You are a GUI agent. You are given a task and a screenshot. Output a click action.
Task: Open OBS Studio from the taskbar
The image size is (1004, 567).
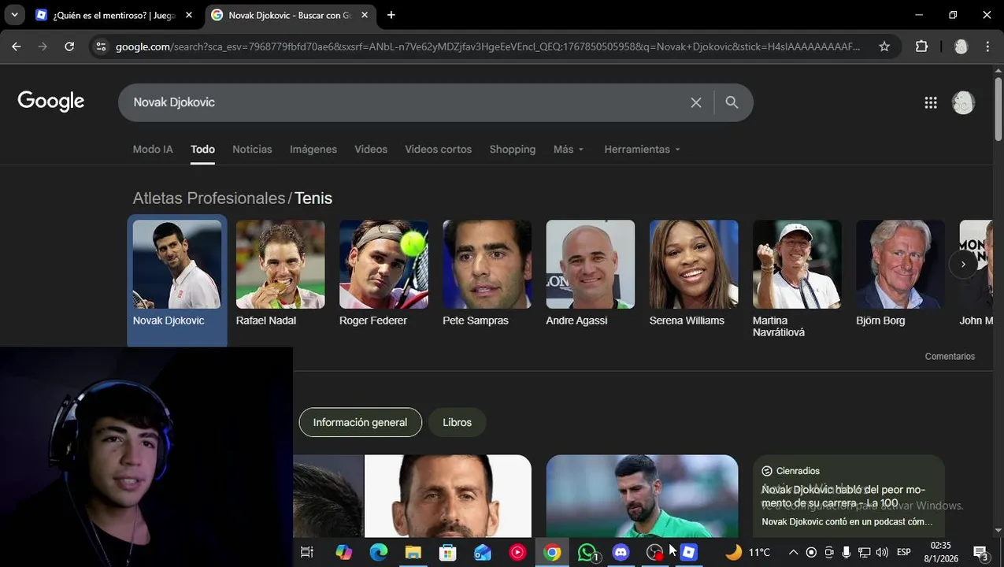655,552
